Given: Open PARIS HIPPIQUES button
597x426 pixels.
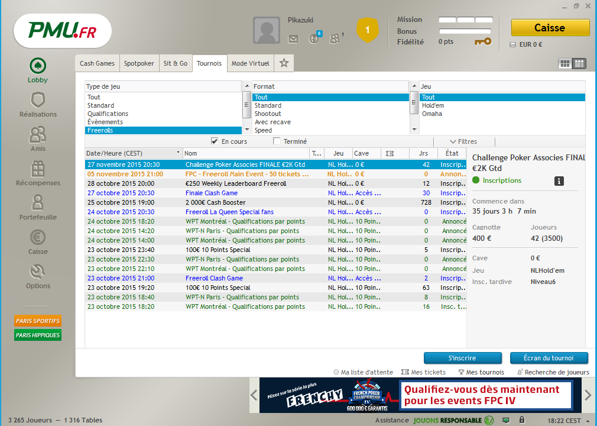Looking at the screenshot, I should 38,335.
